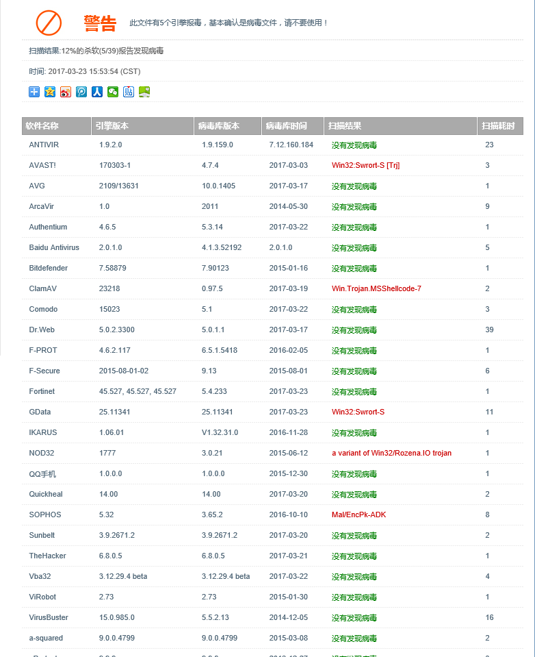
Task: Select NOD32 engine name
Action: pos(42,453)
